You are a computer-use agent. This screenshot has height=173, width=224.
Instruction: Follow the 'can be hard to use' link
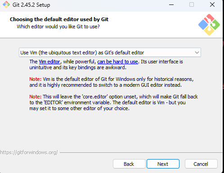117,62
